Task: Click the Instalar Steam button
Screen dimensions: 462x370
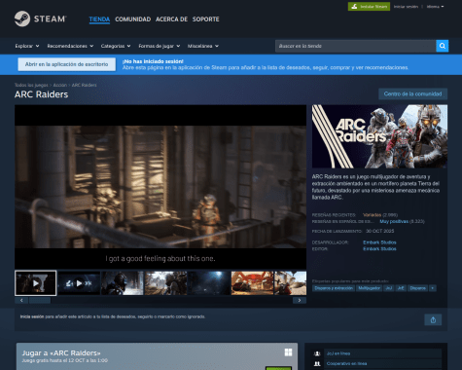Action: pyautogui.click(x=369, y=7)
